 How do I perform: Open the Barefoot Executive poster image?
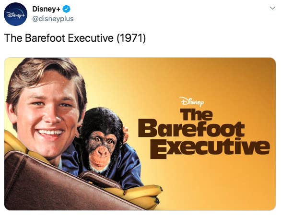tap(140, 134)
